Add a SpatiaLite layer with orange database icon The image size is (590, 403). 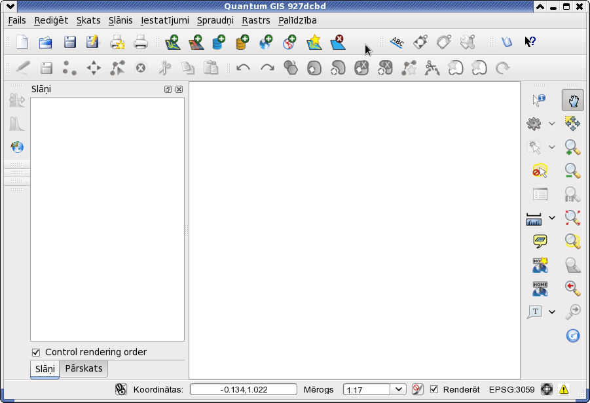(242, 42)
